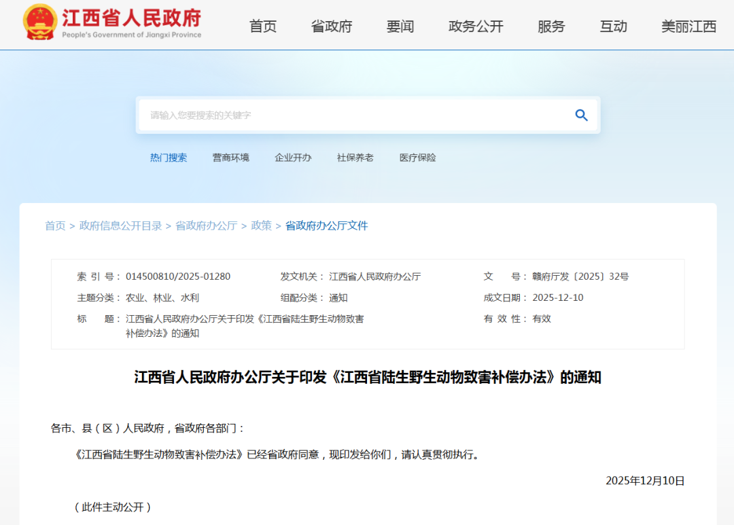Open the 省政府办公厅文件 breadcrumb link
Viewport: 734px width, 525px height.
(x=325, y=225)
